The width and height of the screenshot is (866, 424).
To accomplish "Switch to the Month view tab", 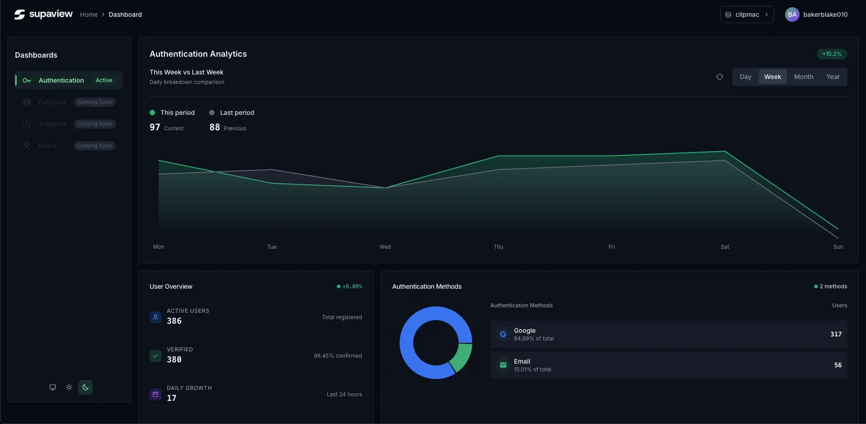I will coord(803,77).
